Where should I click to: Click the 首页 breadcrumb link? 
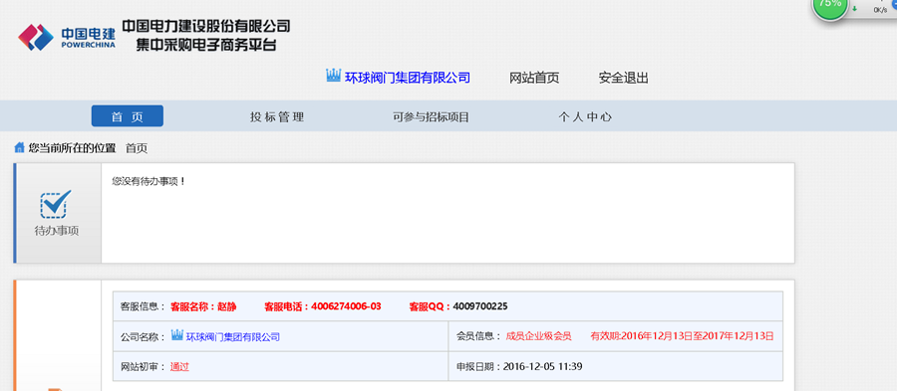tap(137, 148)
